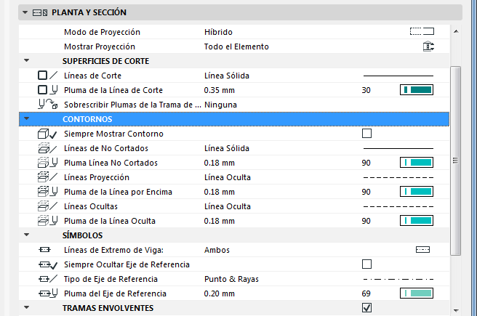Click the Línea Sólida value for Líneas de Corte
The width and height of the screenshot is (477, 316).
[x=229, y=76]
